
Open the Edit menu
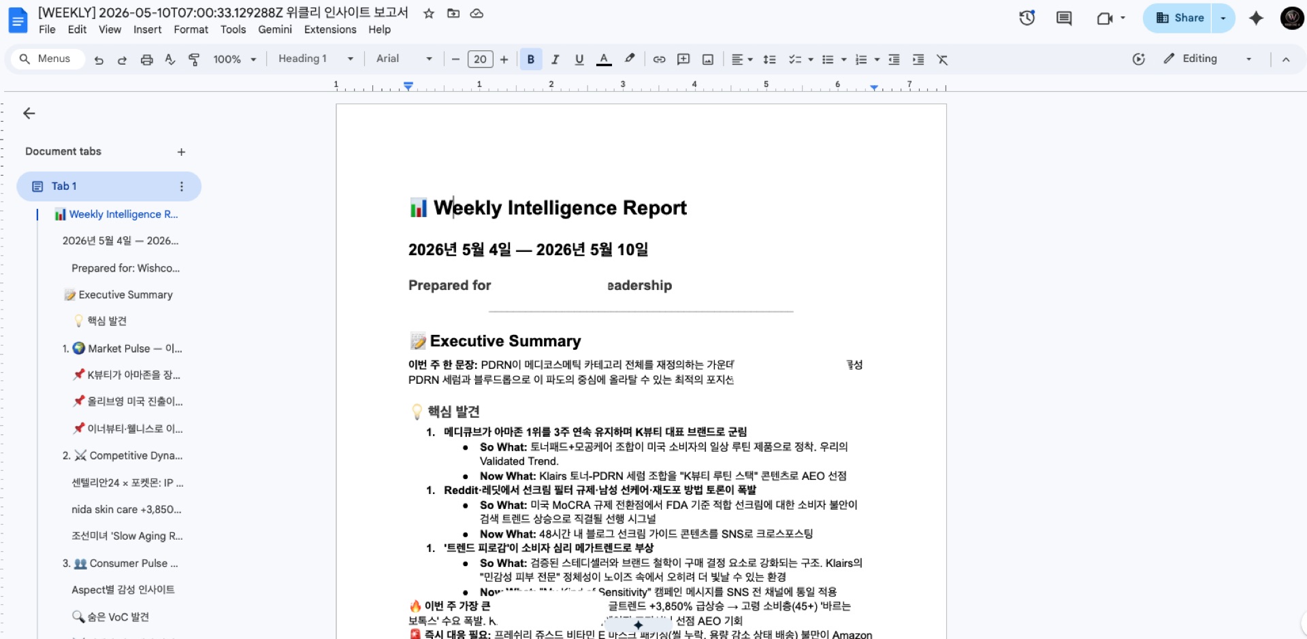pos(77,29)
